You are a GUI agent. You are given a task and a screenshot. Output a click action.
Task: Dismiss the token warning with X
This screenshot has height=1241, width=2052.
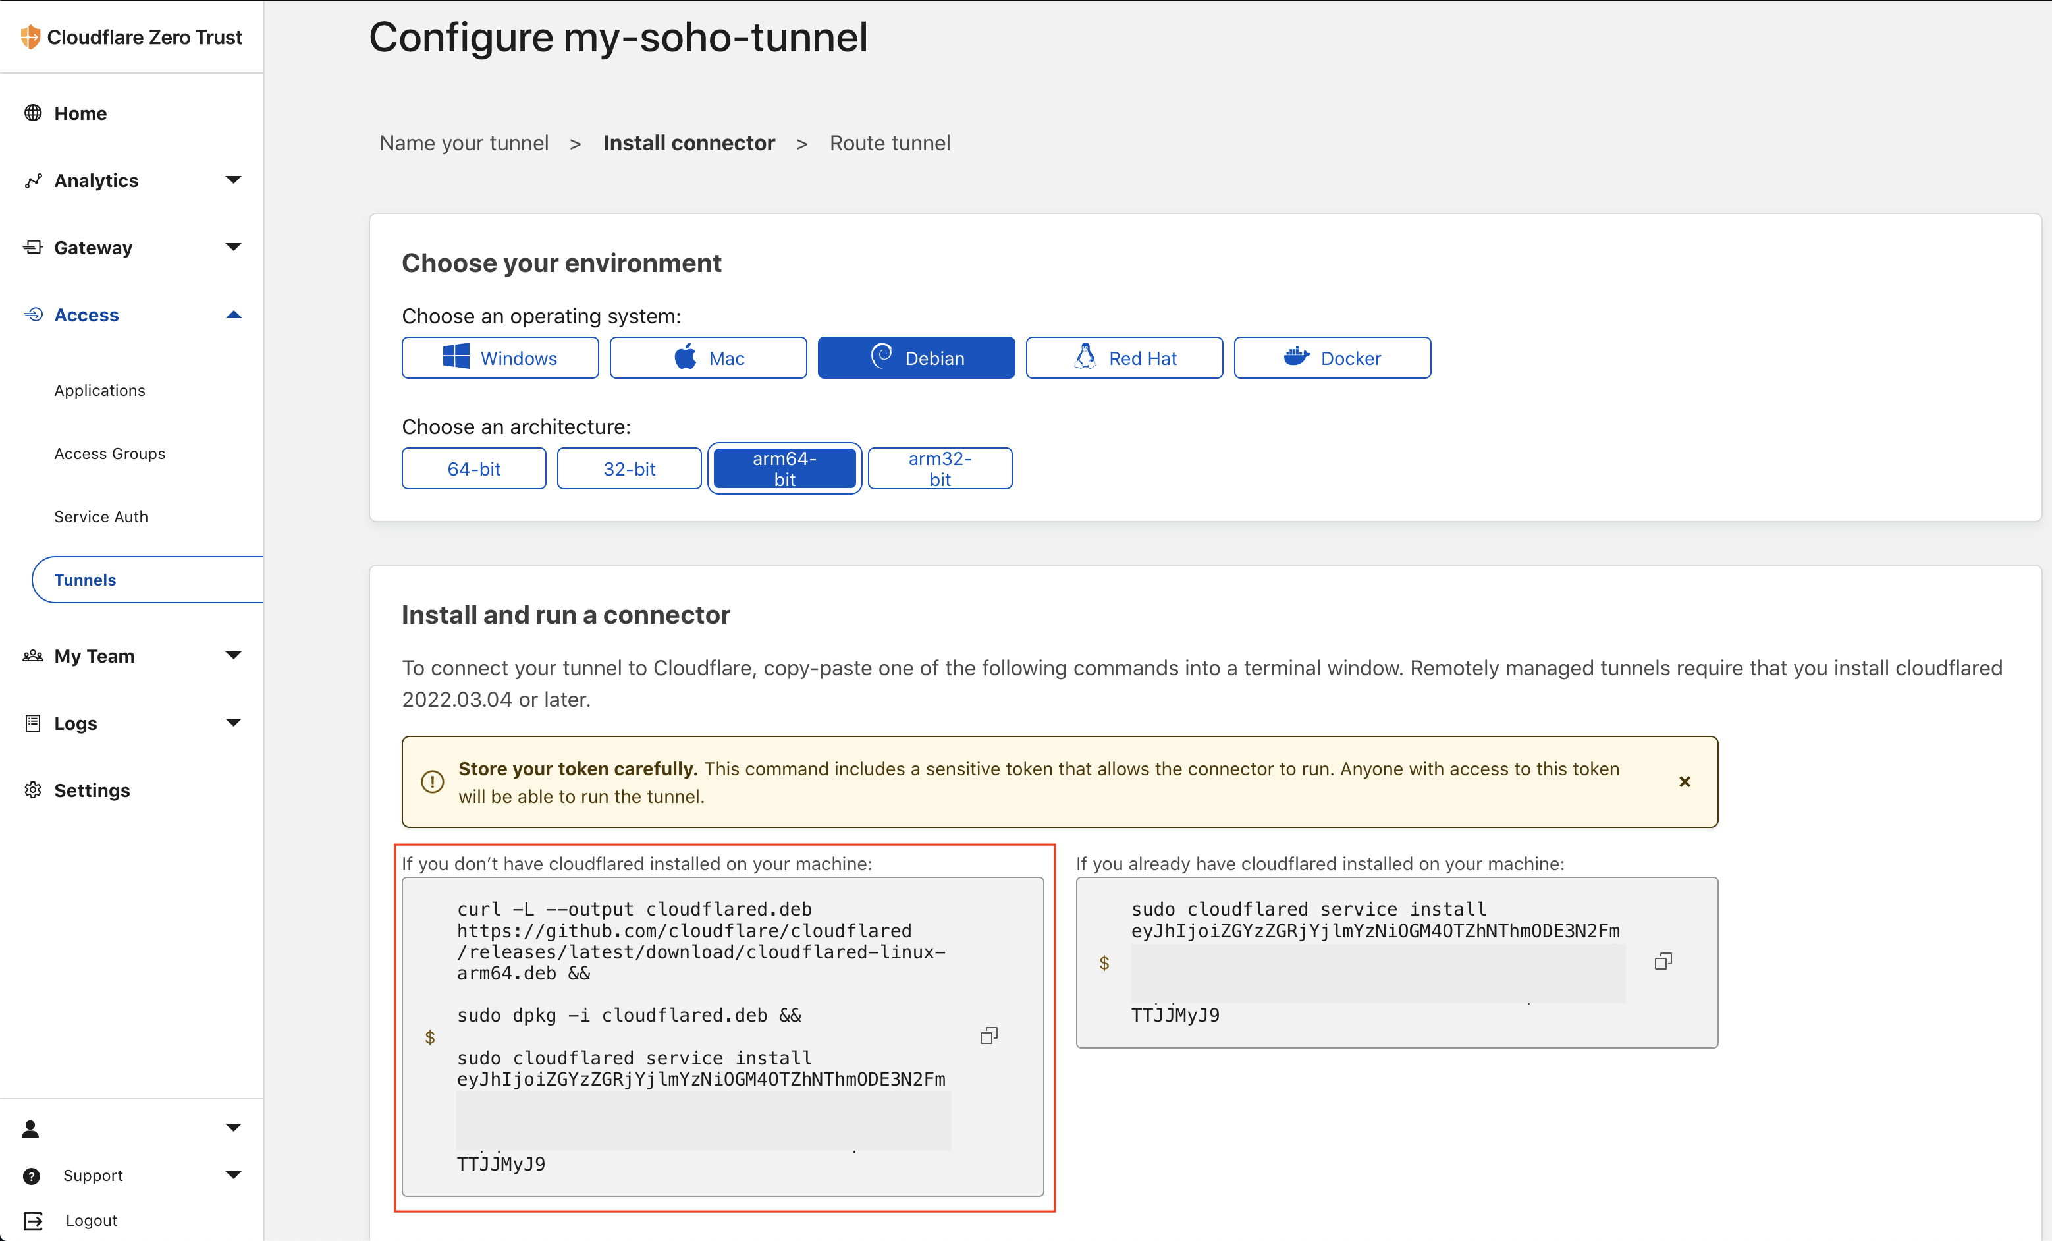(1684, 781)
